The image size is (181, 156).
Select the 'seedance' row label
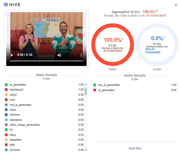click(16, 120)
